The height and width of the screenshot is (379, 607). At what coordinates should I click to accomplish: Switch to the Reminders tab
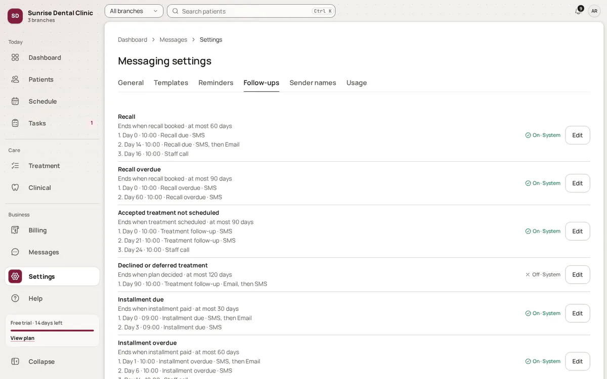point(216,82)
